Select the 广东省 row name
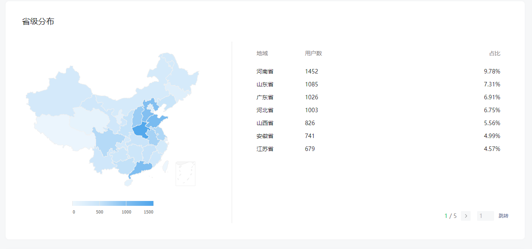This screenshot has width=532, height=249. (265, 97)
